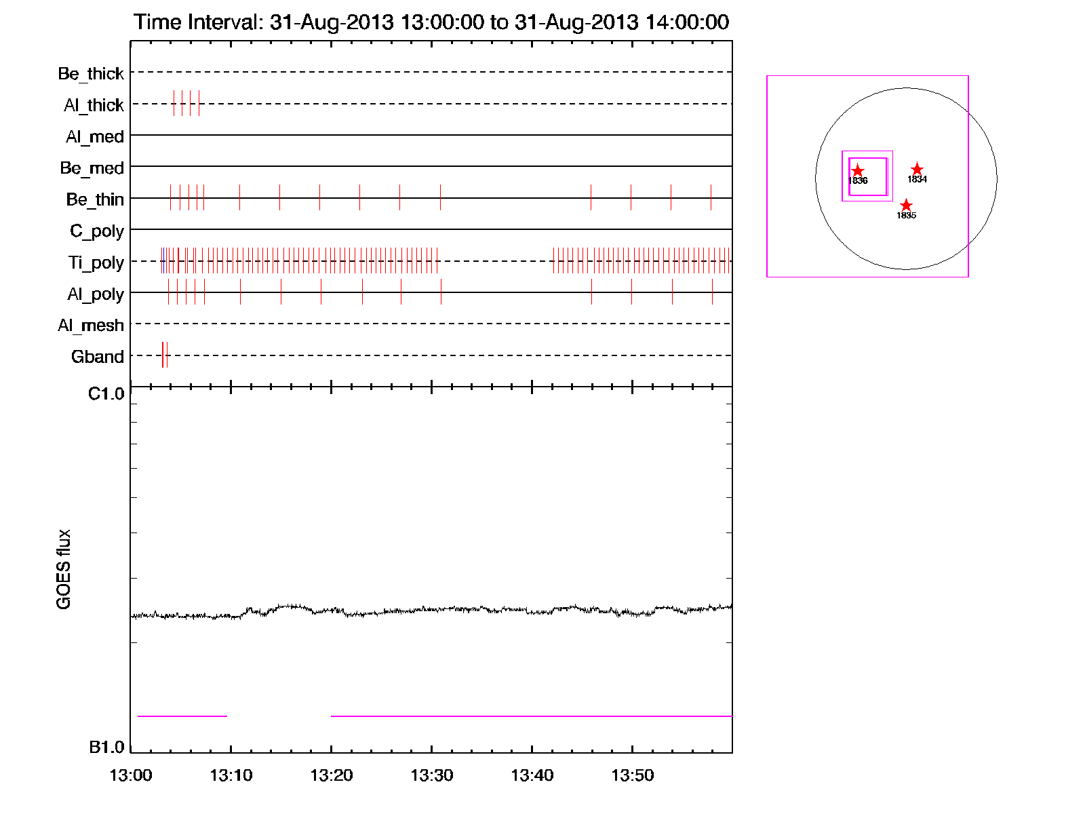Screen dimensions: 1085x814
Task: Click the short magenta bar near 13:05
Action: tap(182, 716)
